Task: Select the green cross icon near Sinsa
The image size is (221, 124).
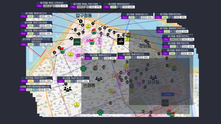Action: 83,69
